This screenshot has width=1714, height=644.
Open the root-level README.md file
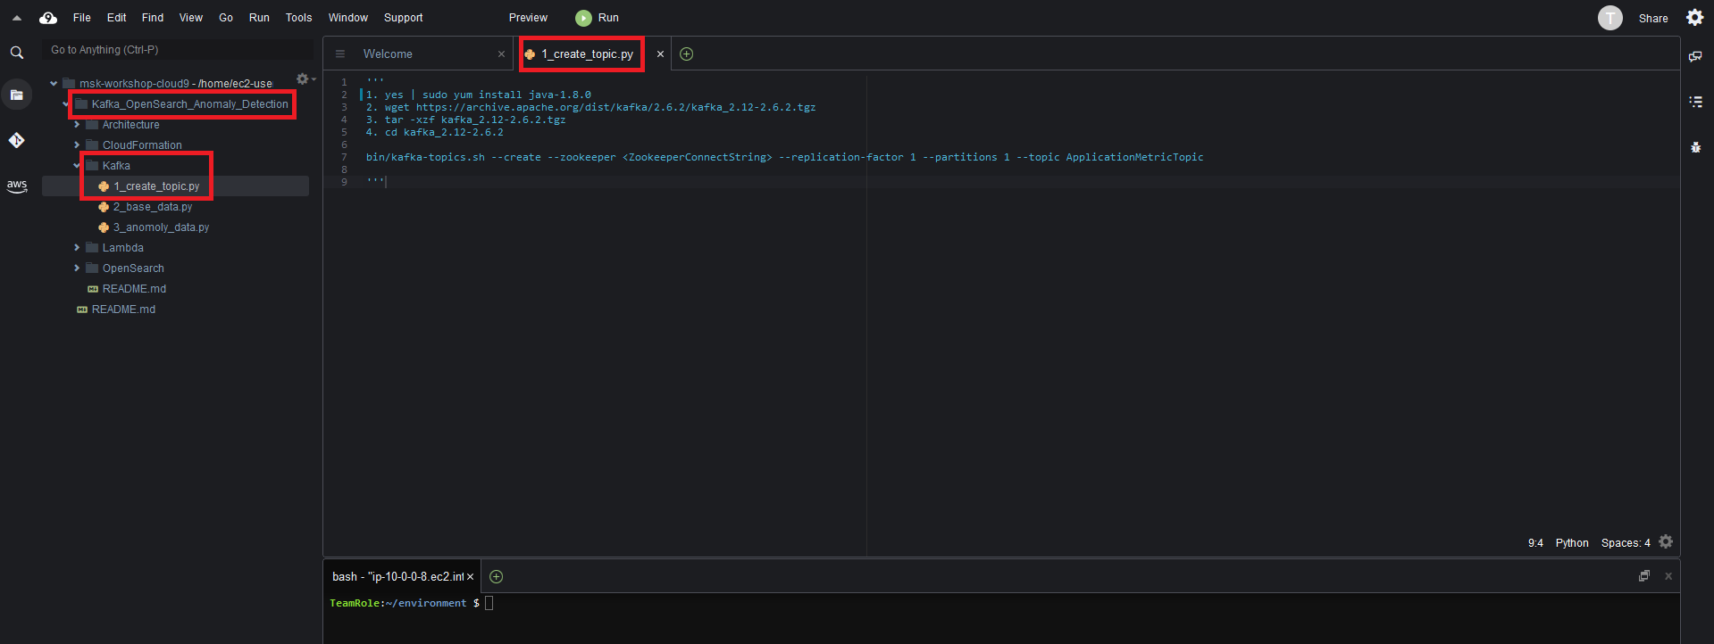click(123, 310)
